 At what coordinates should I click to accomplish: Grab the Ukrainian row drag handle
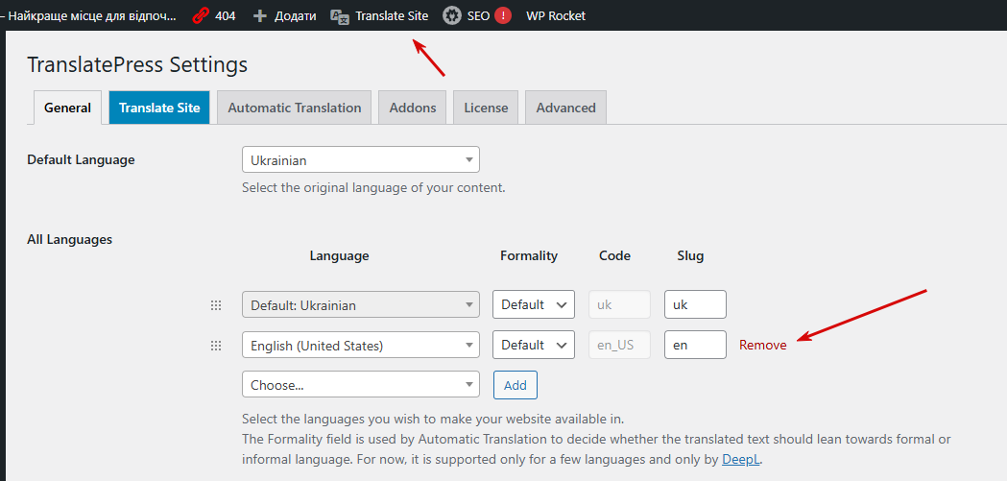tap(216, 305)
